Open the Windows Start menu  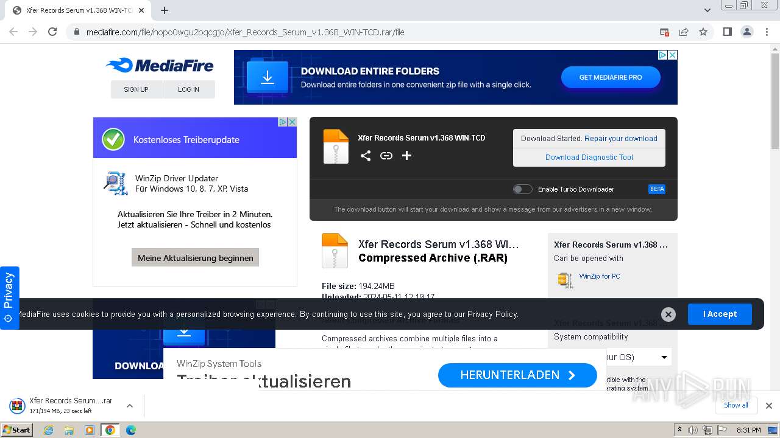click(17, 430)
